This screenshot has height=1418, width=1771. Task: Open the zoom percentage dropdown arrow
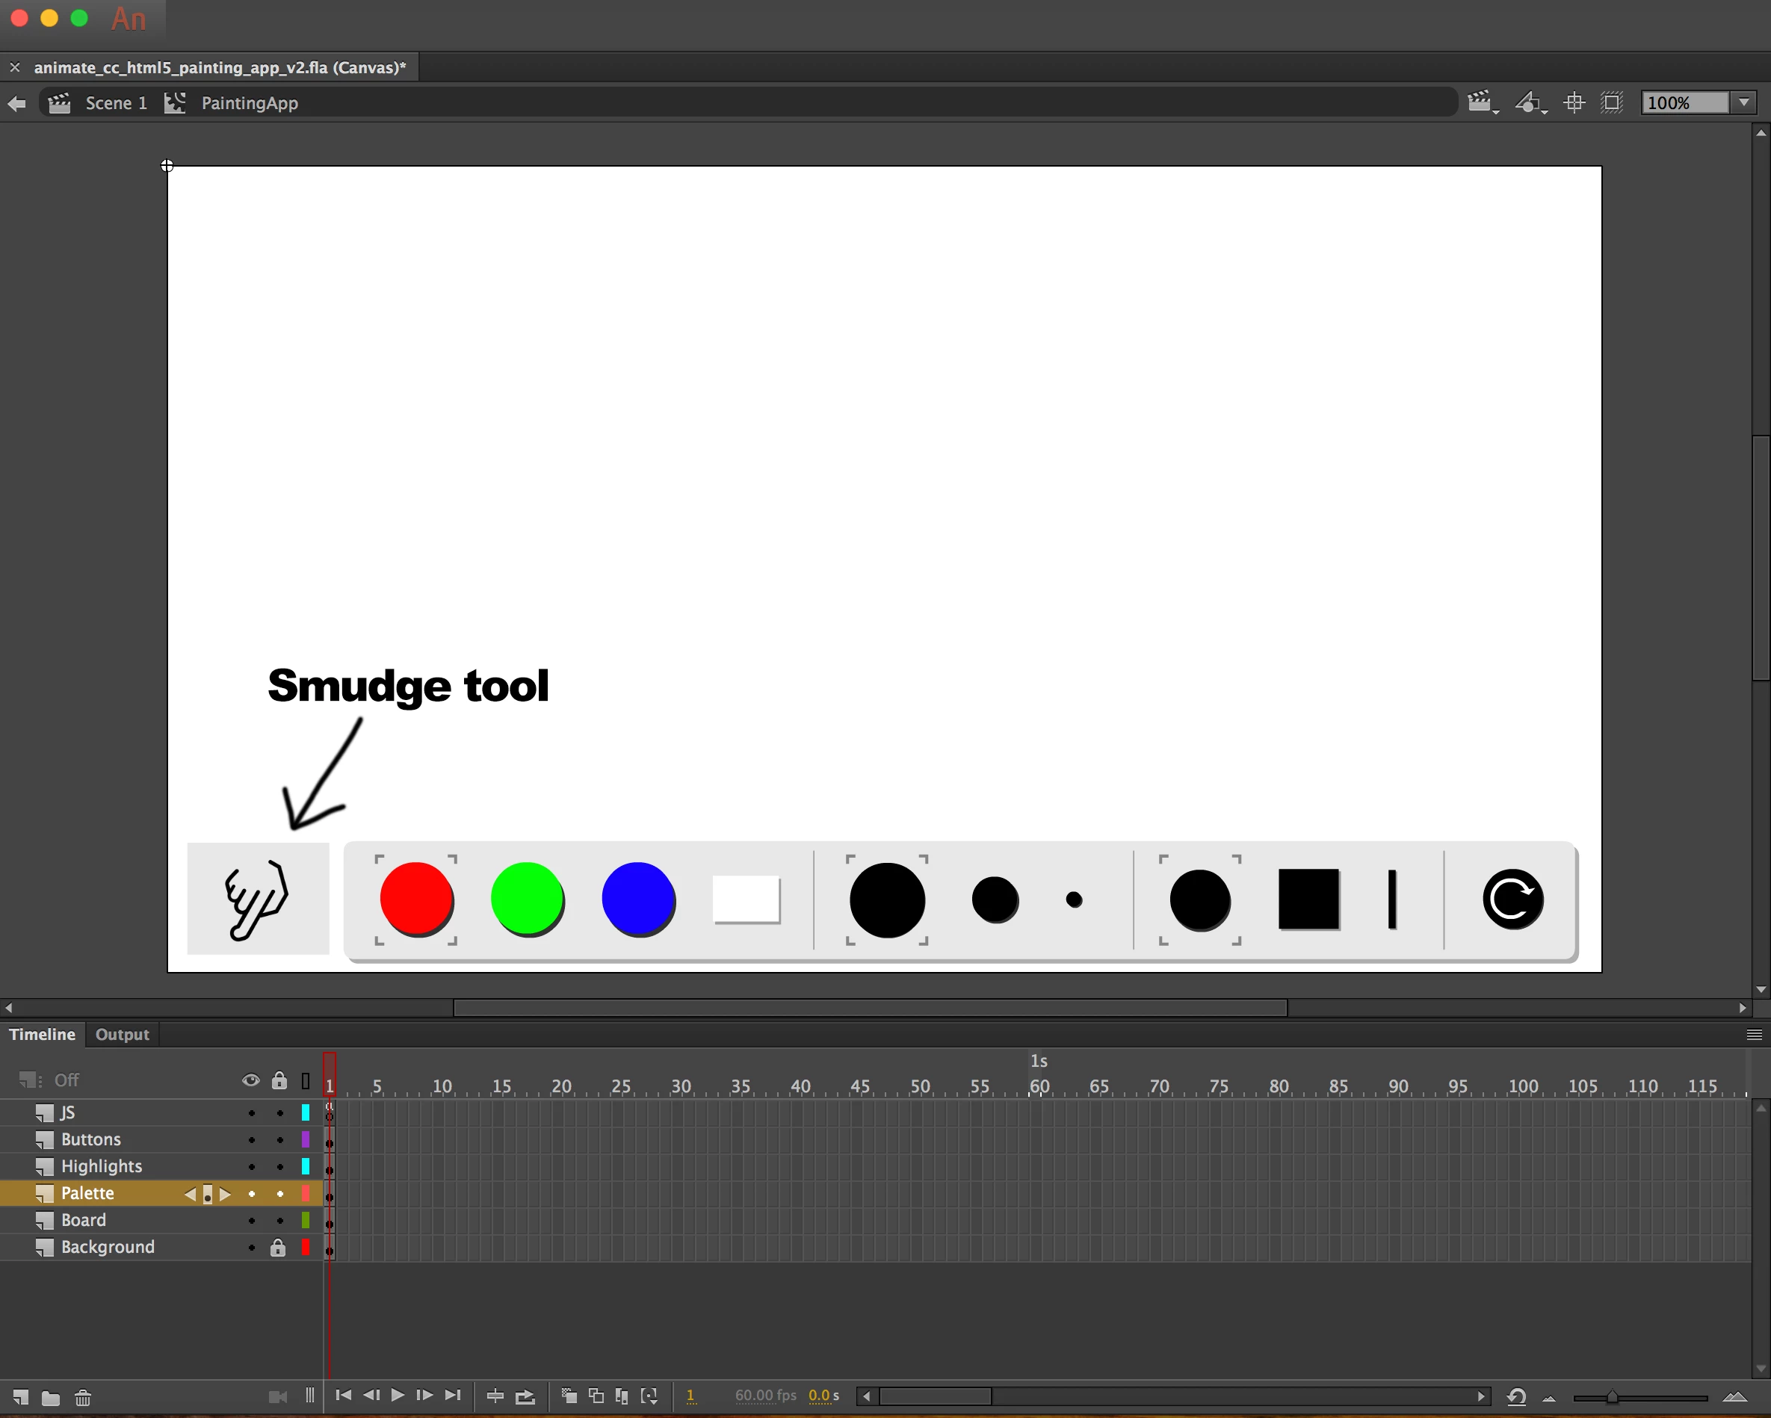[x=1744, y=102]
